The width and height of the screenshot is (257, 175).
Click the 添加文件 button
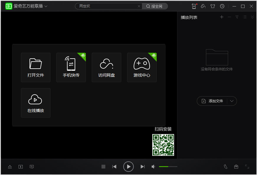tap(213, 101)
